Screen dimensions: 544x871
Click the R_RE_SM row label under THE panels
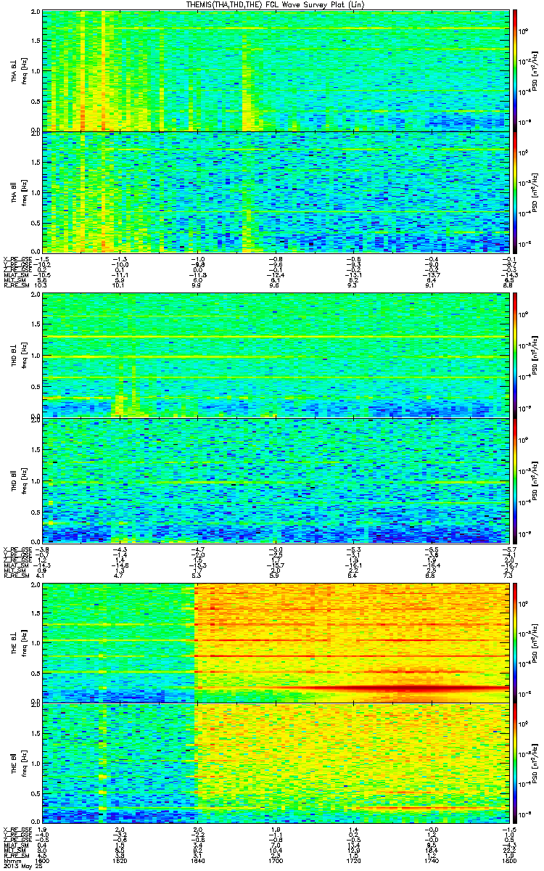(x=17, y=856)
